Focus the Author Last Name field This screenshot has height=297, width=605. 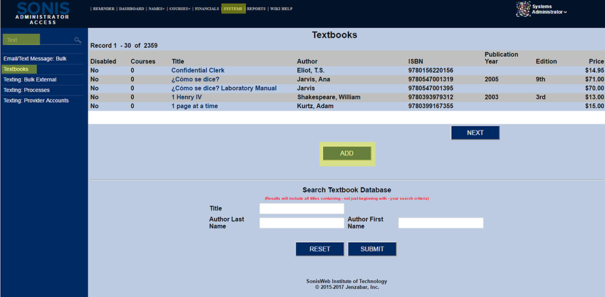[302, 223]
